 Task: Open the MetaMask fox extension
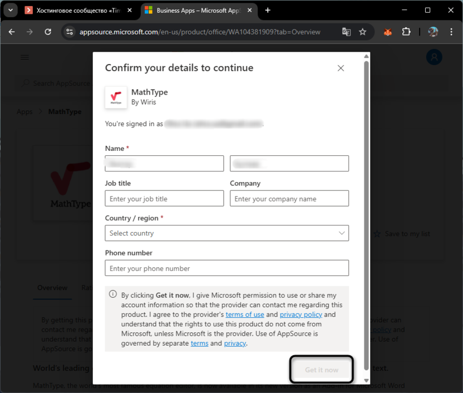[388, 32]
